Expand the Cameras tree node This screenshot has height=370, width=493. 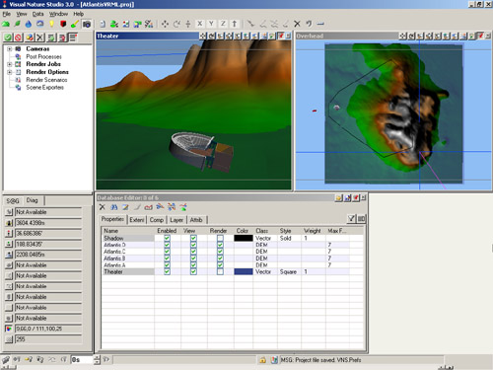click(x=10, y=48)
